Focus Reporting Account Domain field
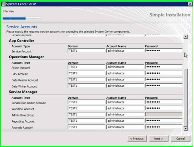Screen dimensions: 194x147 point(86,121)
